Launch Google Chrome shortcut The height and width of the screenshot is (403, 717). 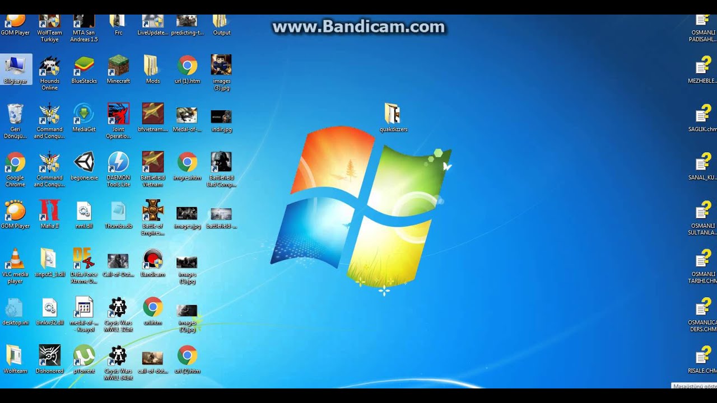pyautogui.click(x=16, y=170)
